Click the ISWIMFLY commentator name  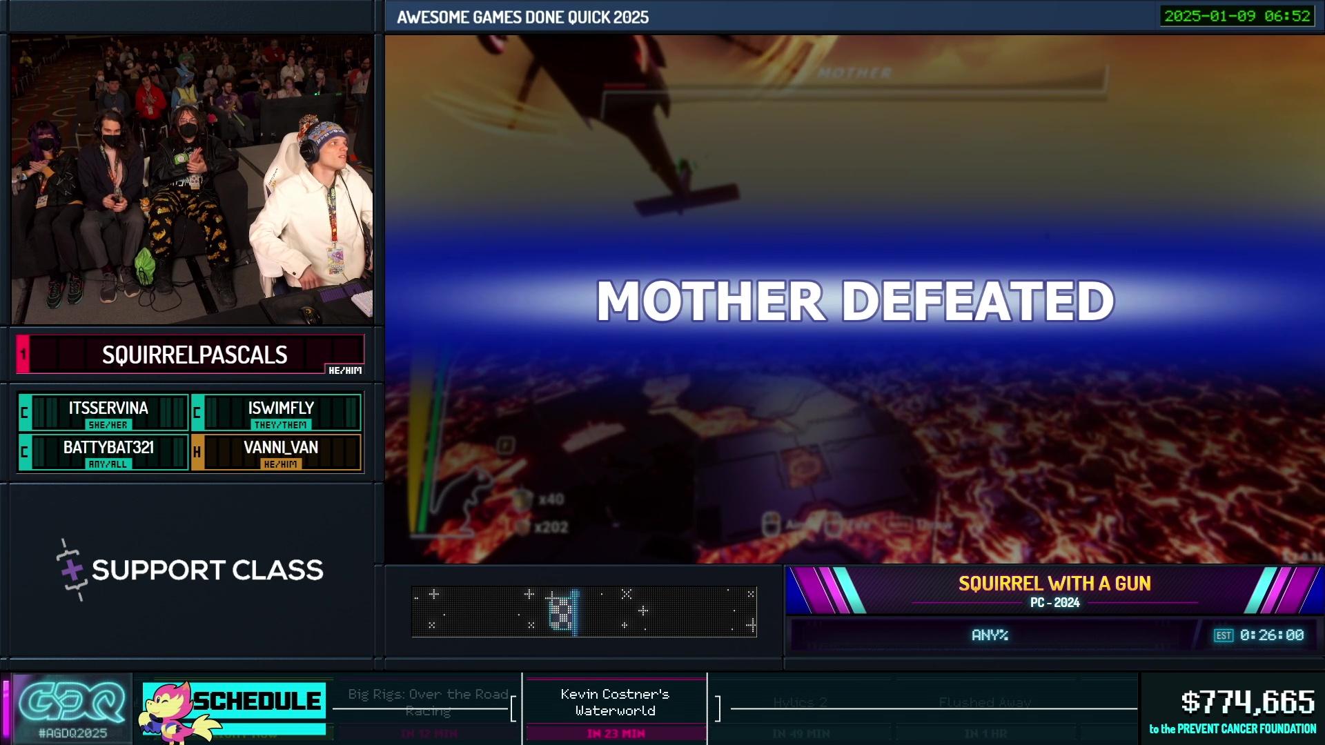281,408
